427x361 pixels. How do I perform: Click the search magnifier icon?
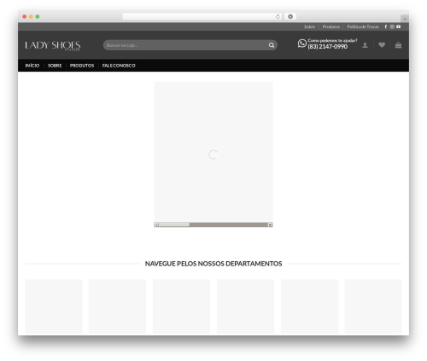click(x=272, y=45)
